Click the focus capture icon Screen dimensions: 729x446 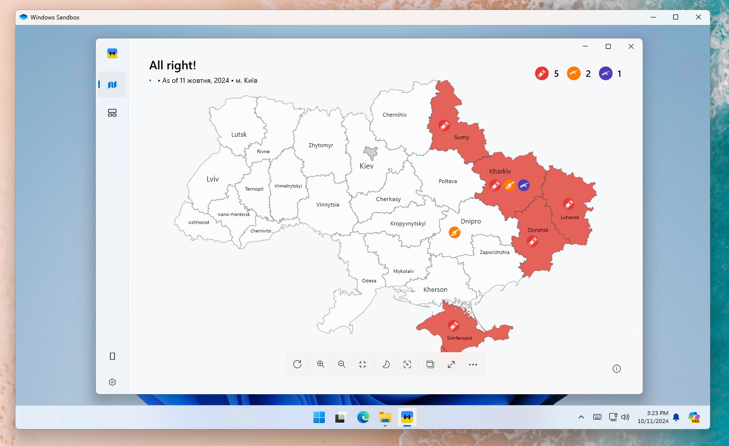tap(407, 364)
